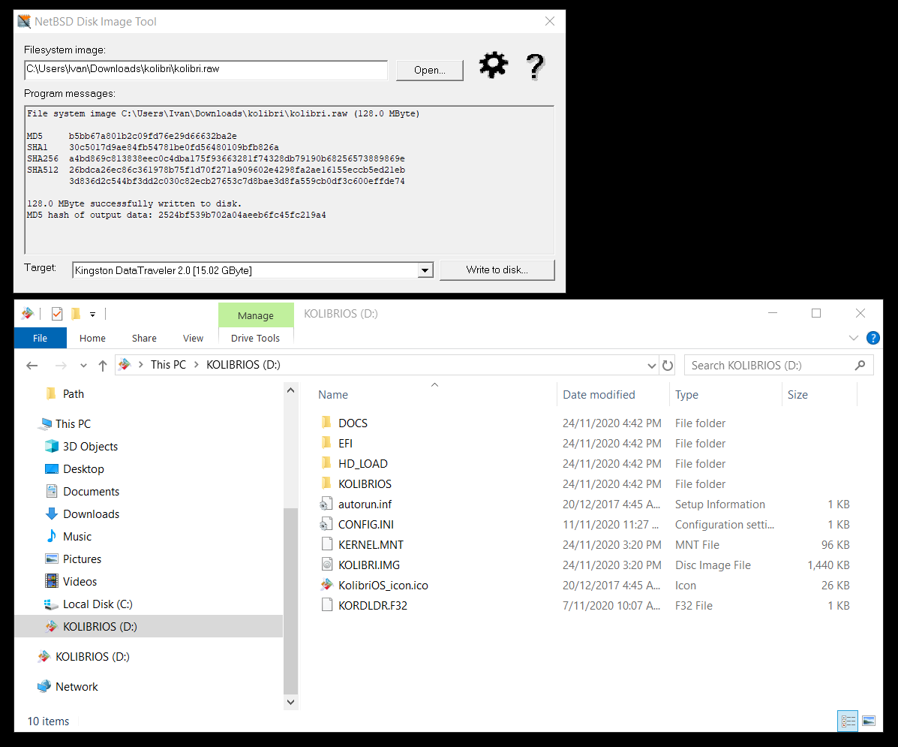The width and height of the screenshot is (898, 747).
Task: Expand the ribbon with the chevron
Action: pos(854,338)
